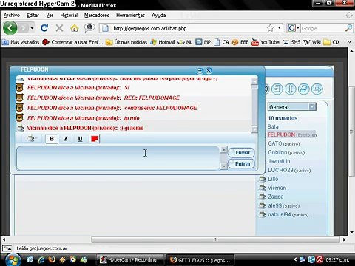
Task: Focus the private chat message box
Action: (118, 158)
